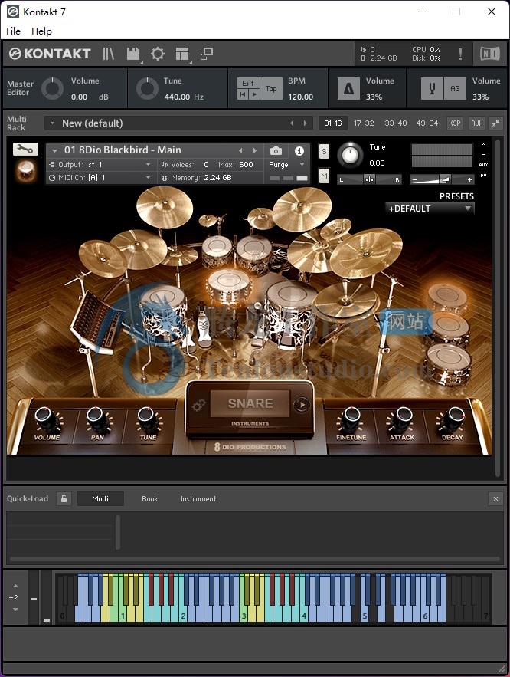Adjust the Master Tune knob
510x677 pixels.
coord(148,88)
